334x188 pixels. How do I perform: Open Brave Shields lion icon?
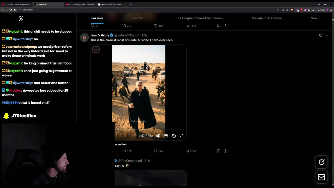pyautogui.click(x=292, y=10)
